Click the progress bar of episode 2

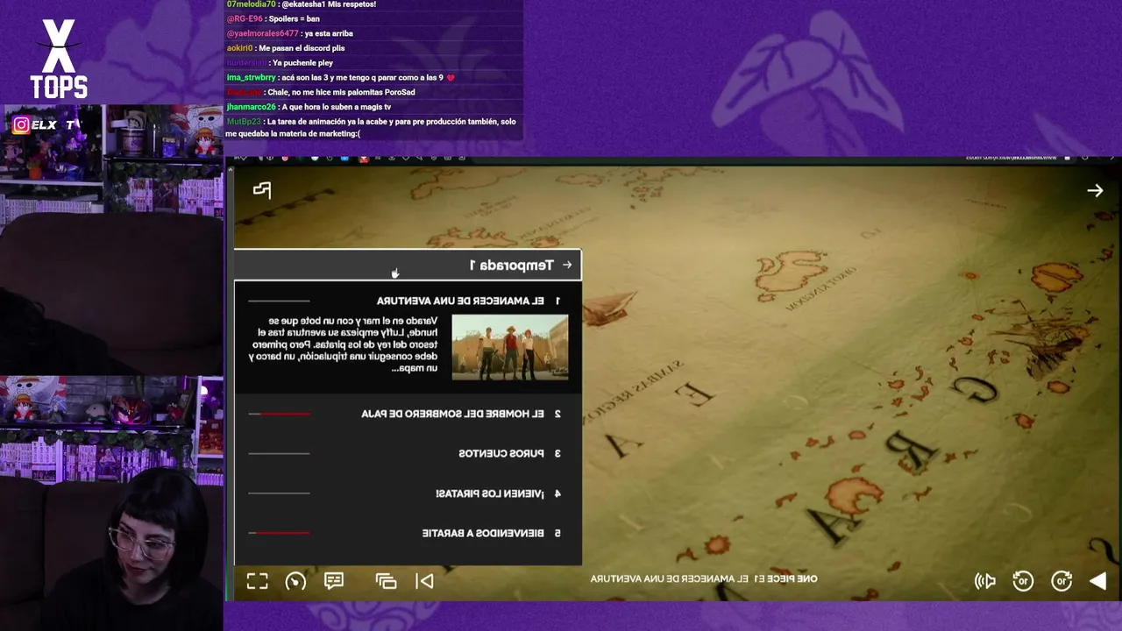(x=279, y=414)
